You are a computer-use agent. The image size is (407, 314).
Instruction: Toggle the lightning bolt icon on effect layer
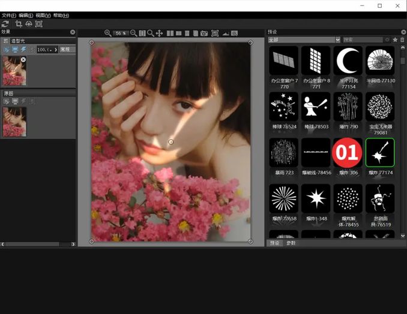point(23,49)
